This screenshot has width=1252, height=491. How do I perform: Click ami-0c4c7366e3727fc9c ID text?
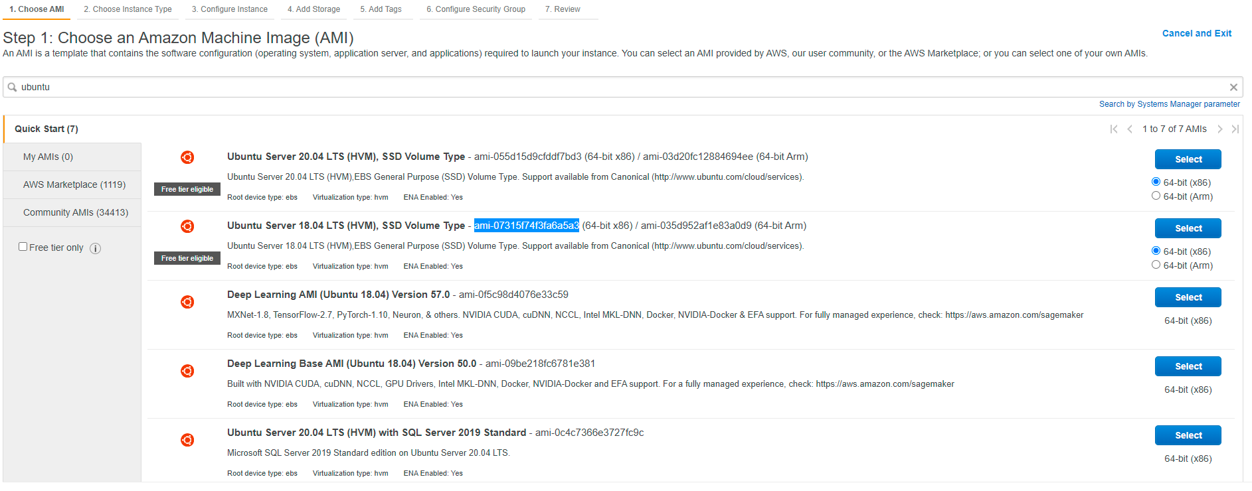(x=590, y=433)
